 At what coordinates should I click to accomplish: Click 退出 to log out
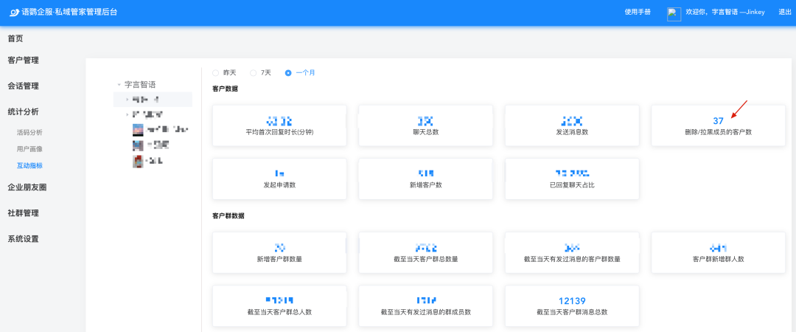coord(785,13)
